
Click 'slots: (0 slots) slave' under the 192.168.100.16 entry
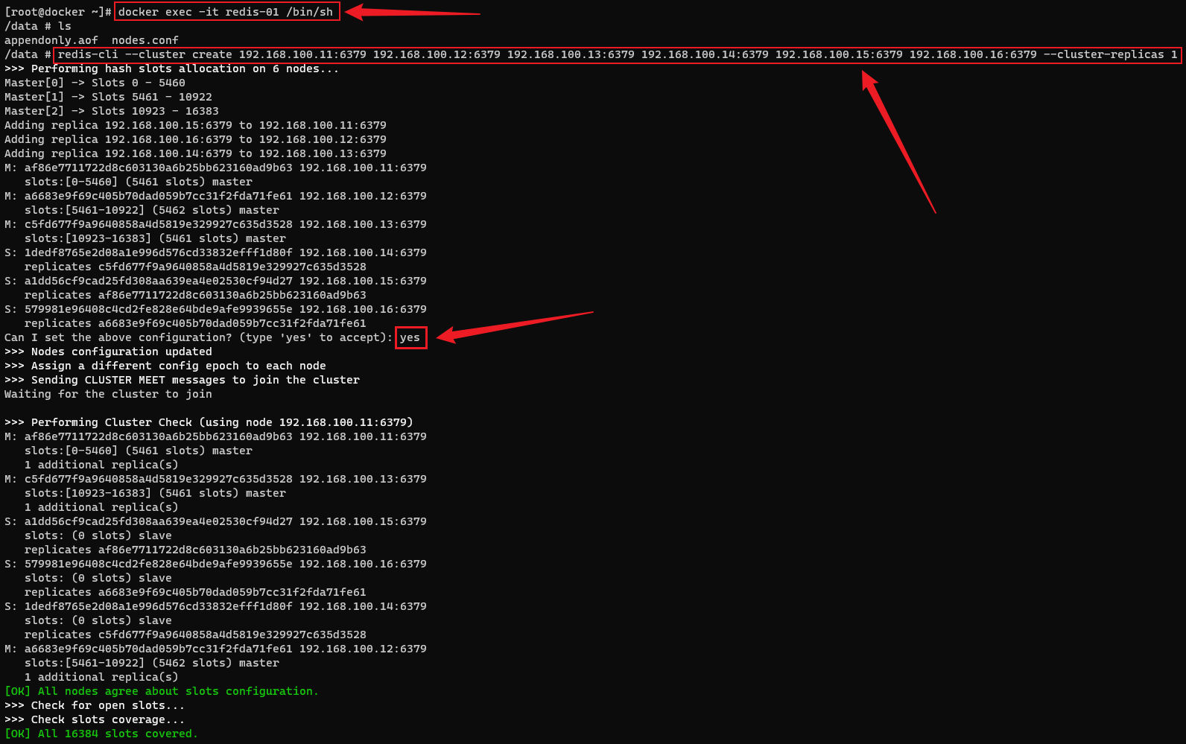[x=98, y=578]
